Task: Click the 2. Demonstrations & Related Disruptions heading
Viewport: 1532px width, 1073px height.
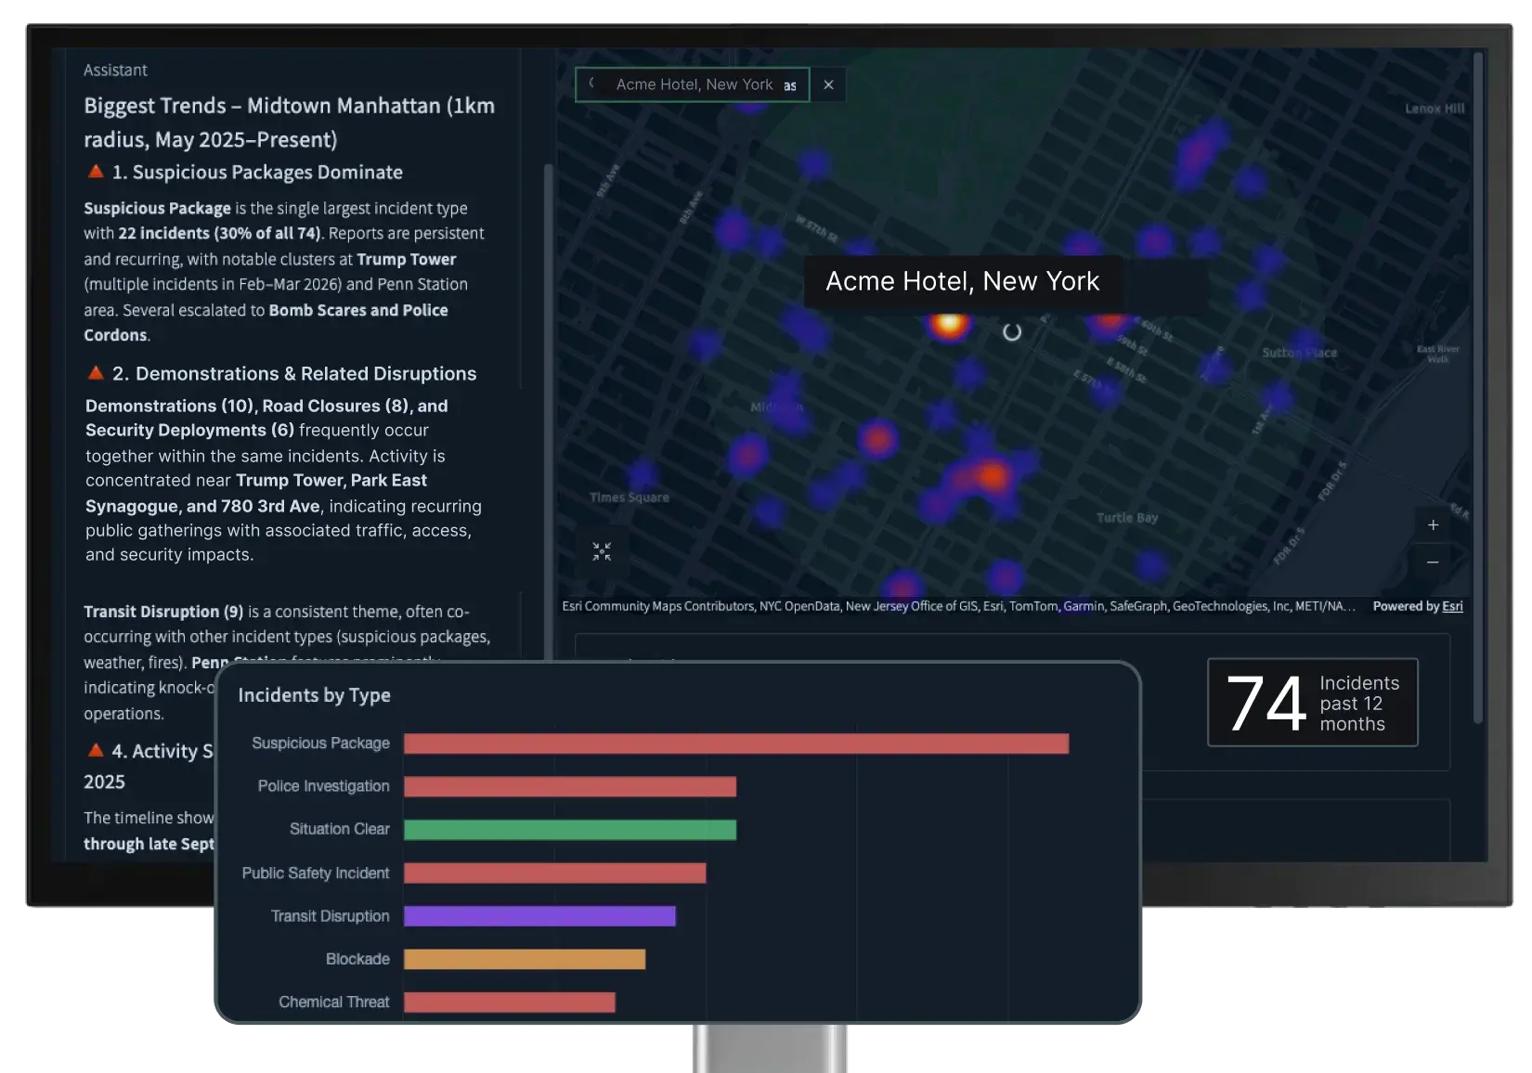Action: tap(294, 374)
